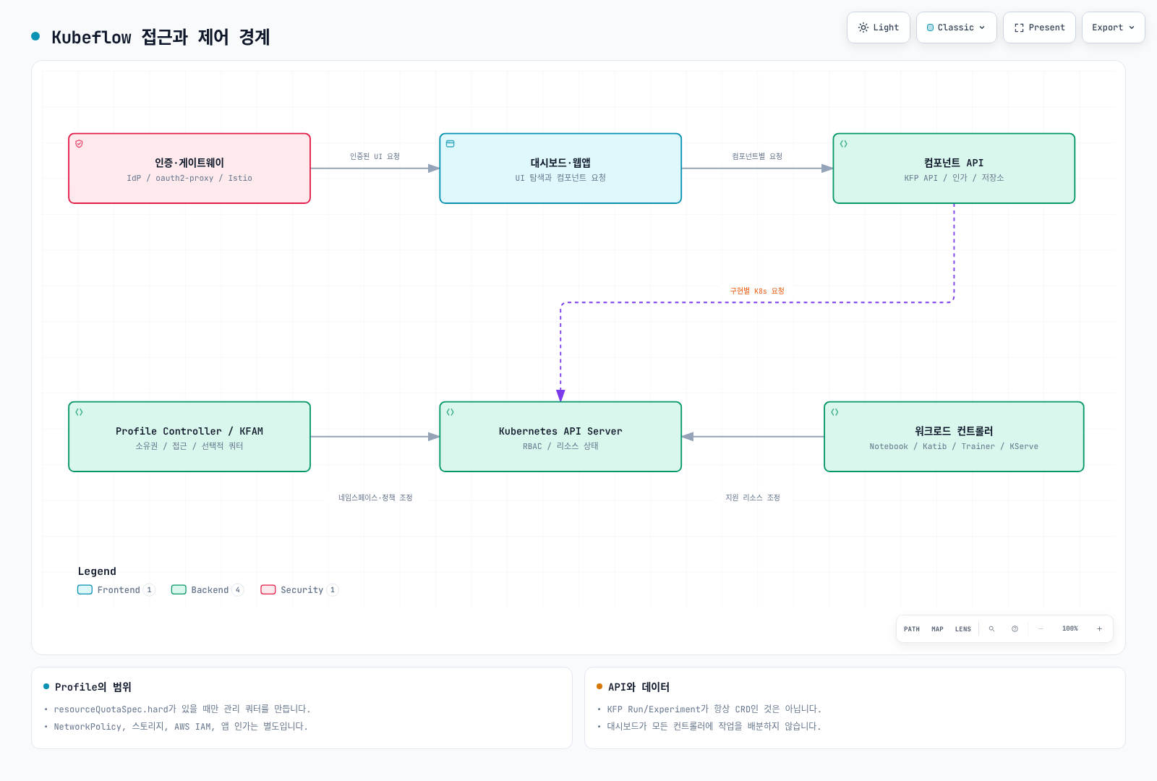Click the 지원 리소스 조정 edge label
The height and width of the screenshot is (781, 1157).
(x=753, y=498)
